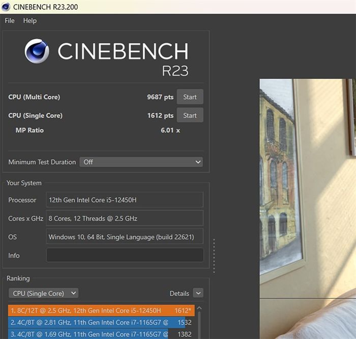The width and height of the screenshot is (356, 339).
Task: Click the 1612 pts single core score
Action: click(160, 115)
